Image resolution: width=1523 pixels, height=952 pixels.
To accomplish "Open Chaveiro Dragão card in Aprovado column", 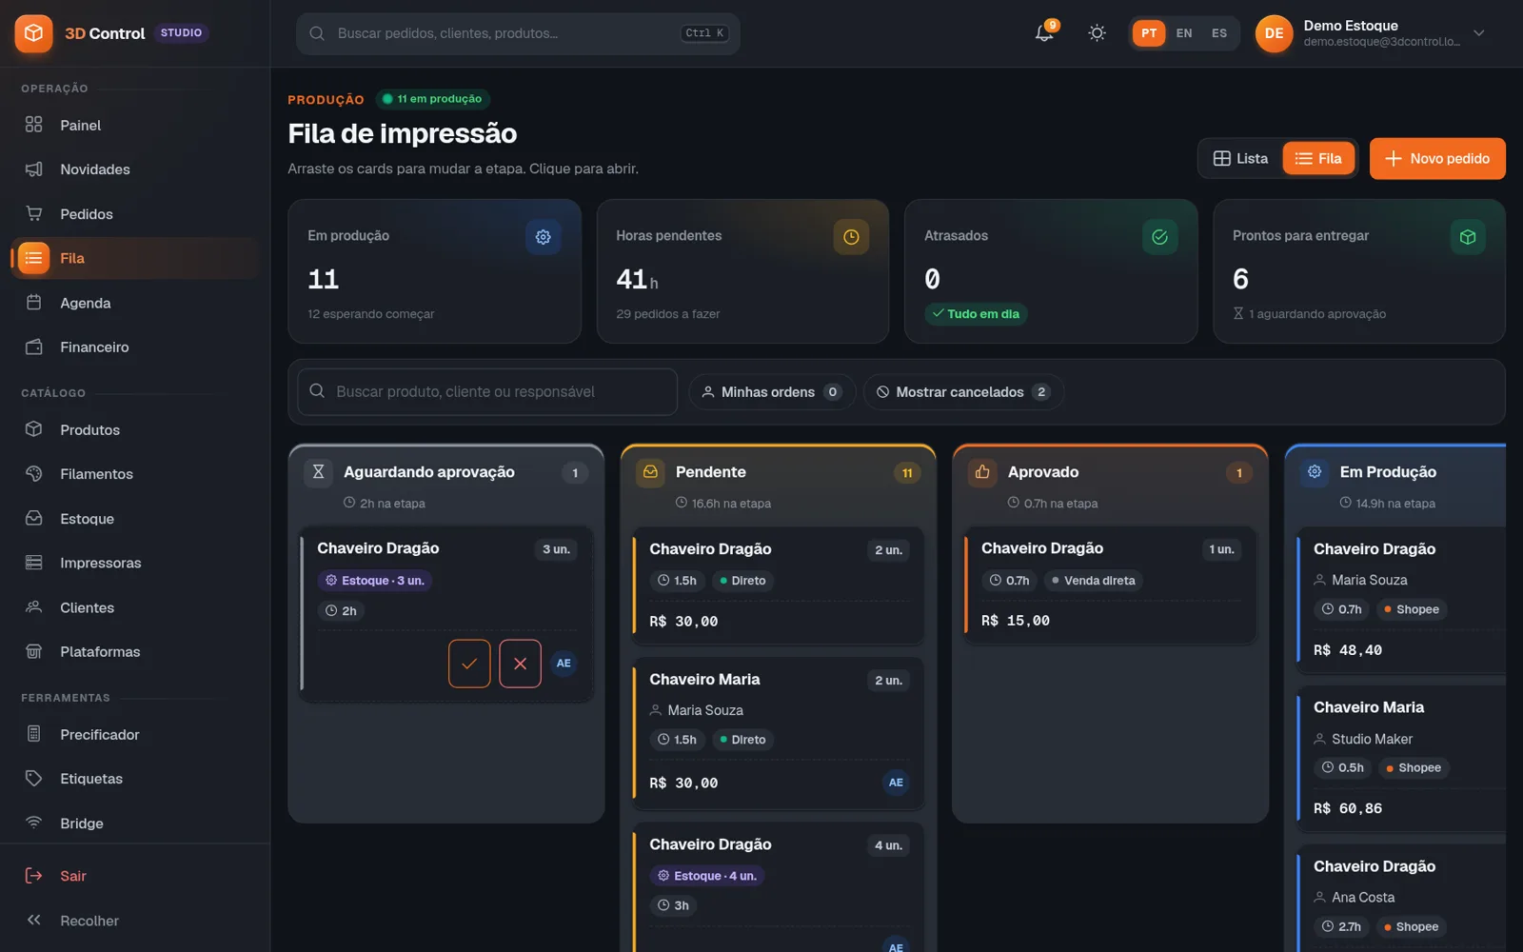I will [1110, 585].
